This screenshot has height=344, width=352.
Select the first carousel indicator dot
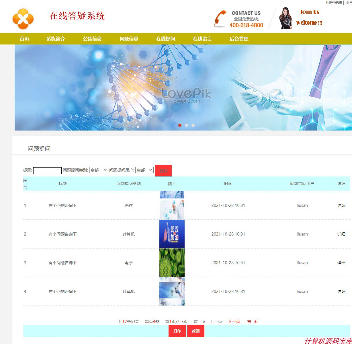180,125
